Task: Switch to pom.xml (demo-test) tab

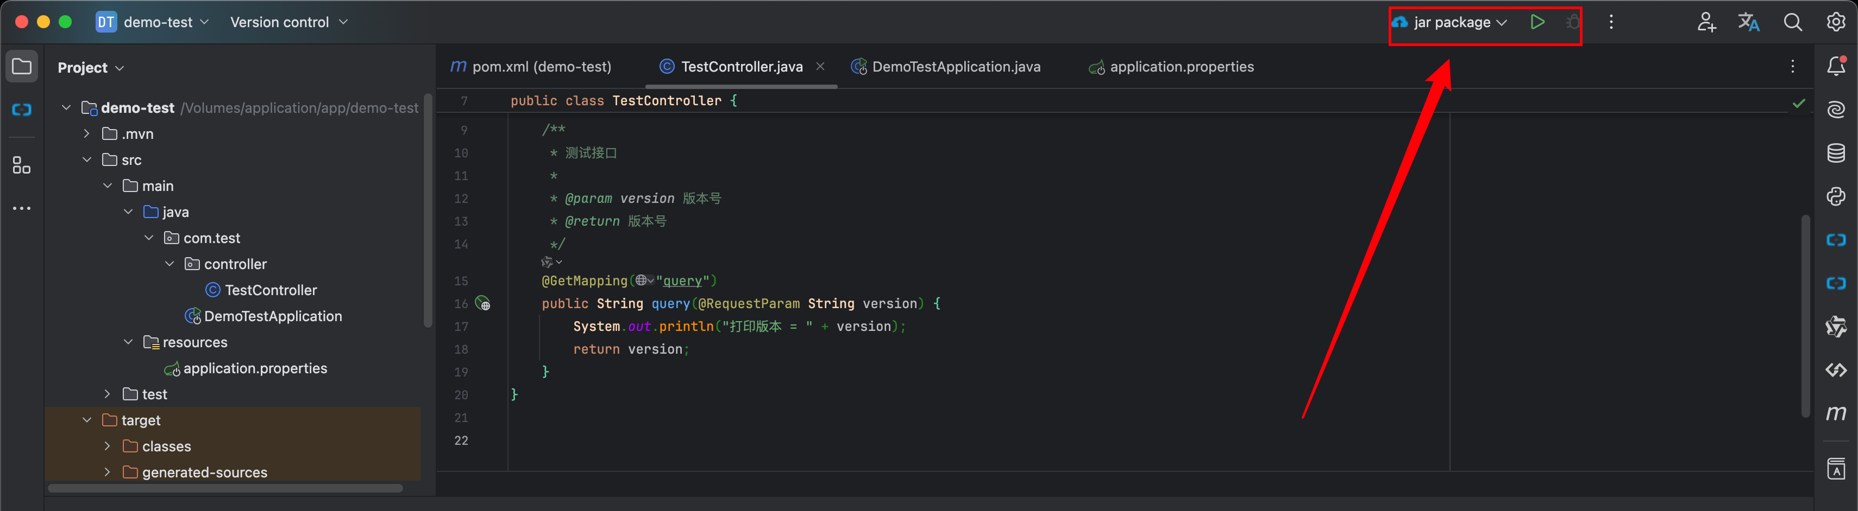Action: 531,67
